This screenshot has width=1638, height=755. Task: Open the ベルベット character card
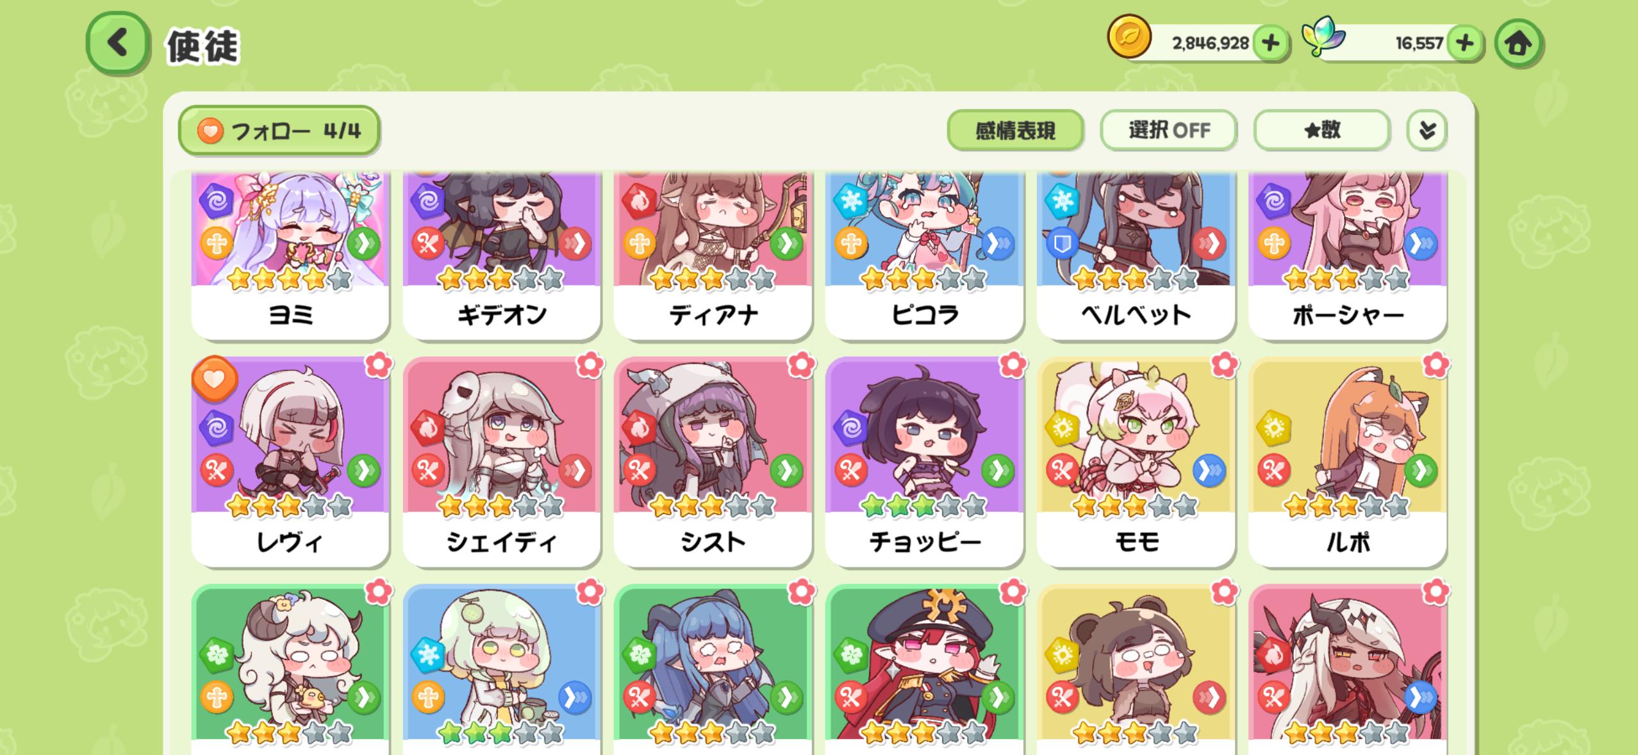pos(1136,256)
